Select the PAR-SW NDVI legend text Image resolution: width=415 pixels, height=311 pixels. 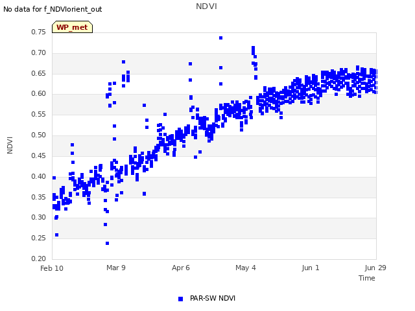click(213, 298)
